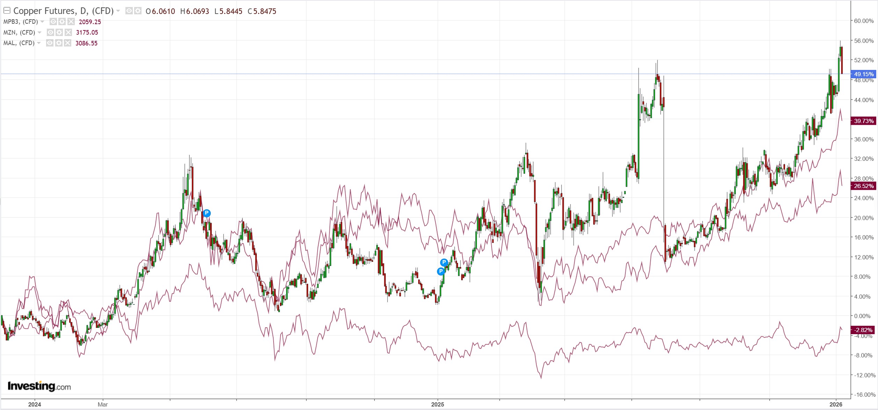
Task: Remove the MAL comparison series
Action: (x=67, y=43)
